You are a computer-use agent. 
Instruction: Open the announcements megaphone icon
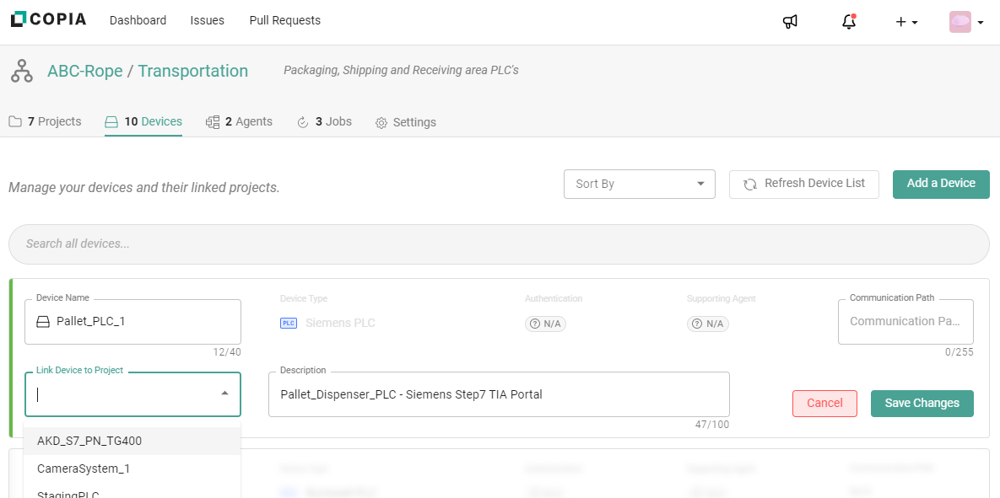(x=790, y=21)
